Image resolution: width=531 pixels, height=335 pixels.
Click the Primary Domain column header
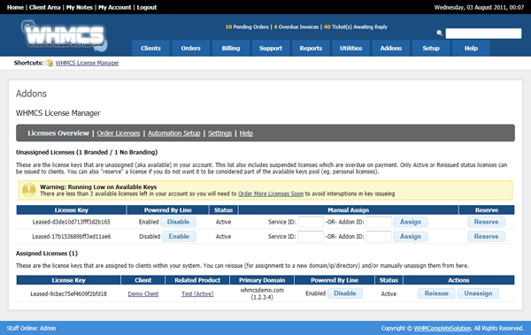[262, 280]
